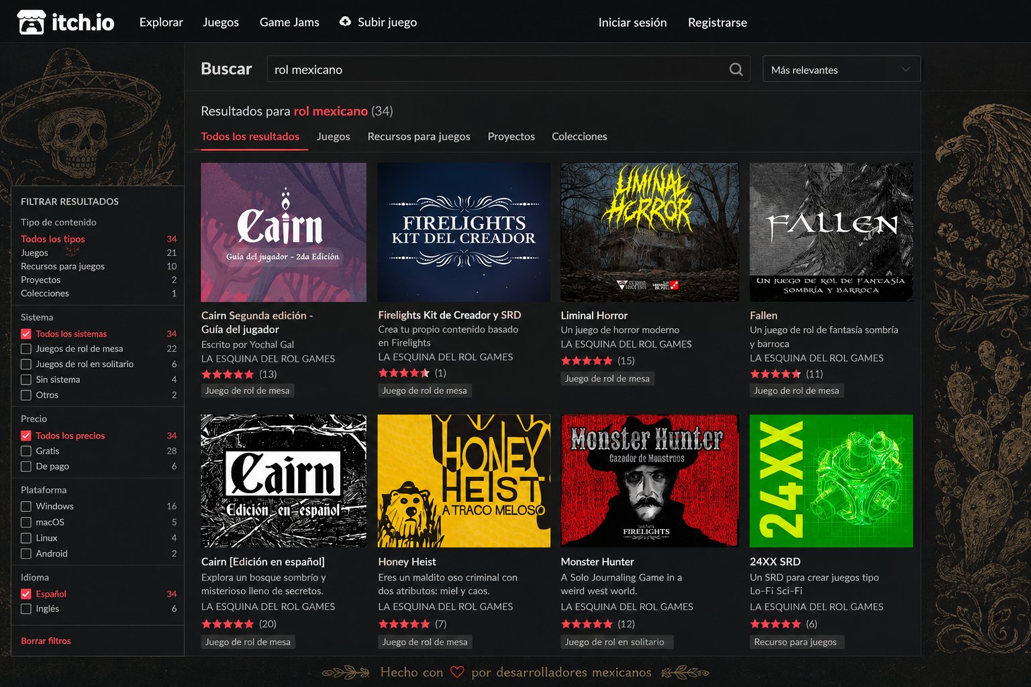
Task: Open the Firelights Kit del Creador thumbnail
Action: tap(464, 232)
